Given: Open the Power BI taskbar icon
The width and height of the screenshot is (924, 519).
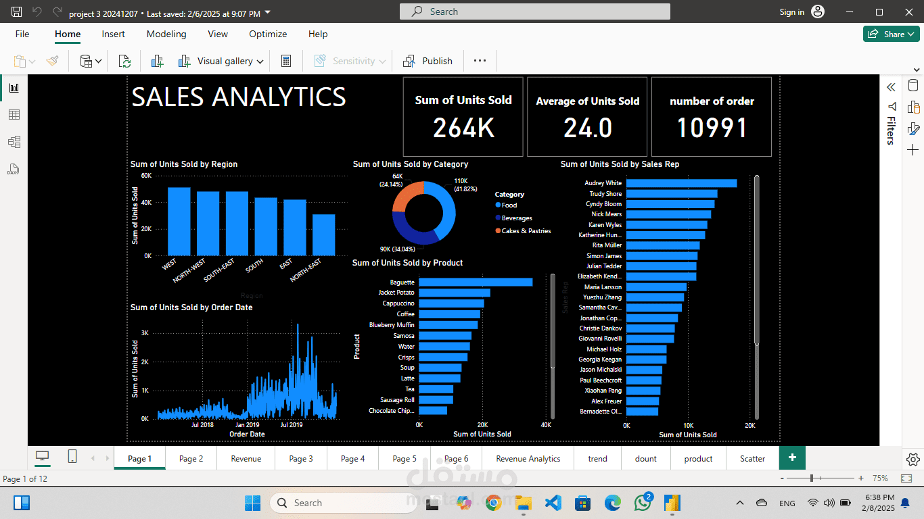Looking at the screenshot, I should point(672,503).
